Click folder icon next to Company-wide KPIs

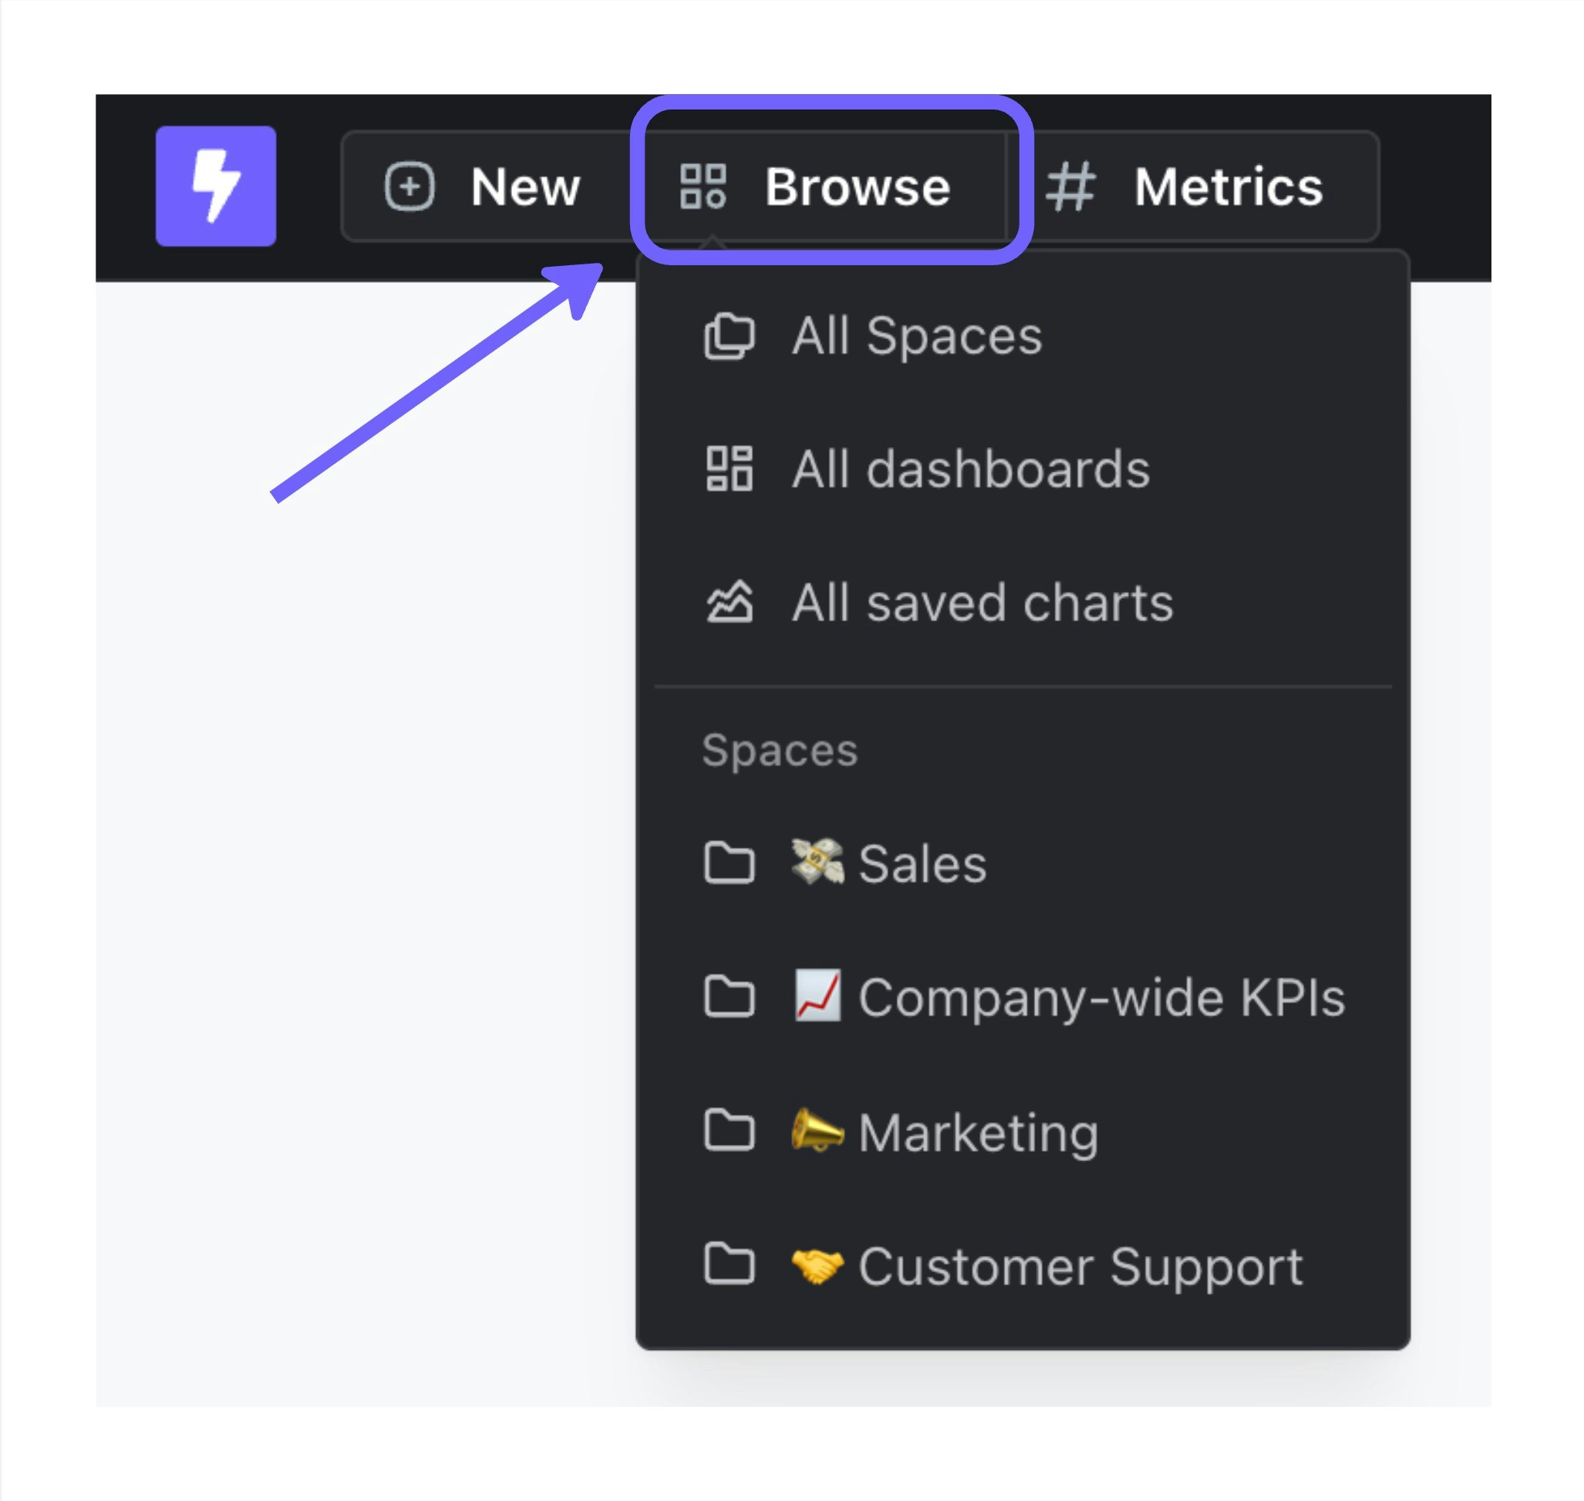[x=728, y=997]
